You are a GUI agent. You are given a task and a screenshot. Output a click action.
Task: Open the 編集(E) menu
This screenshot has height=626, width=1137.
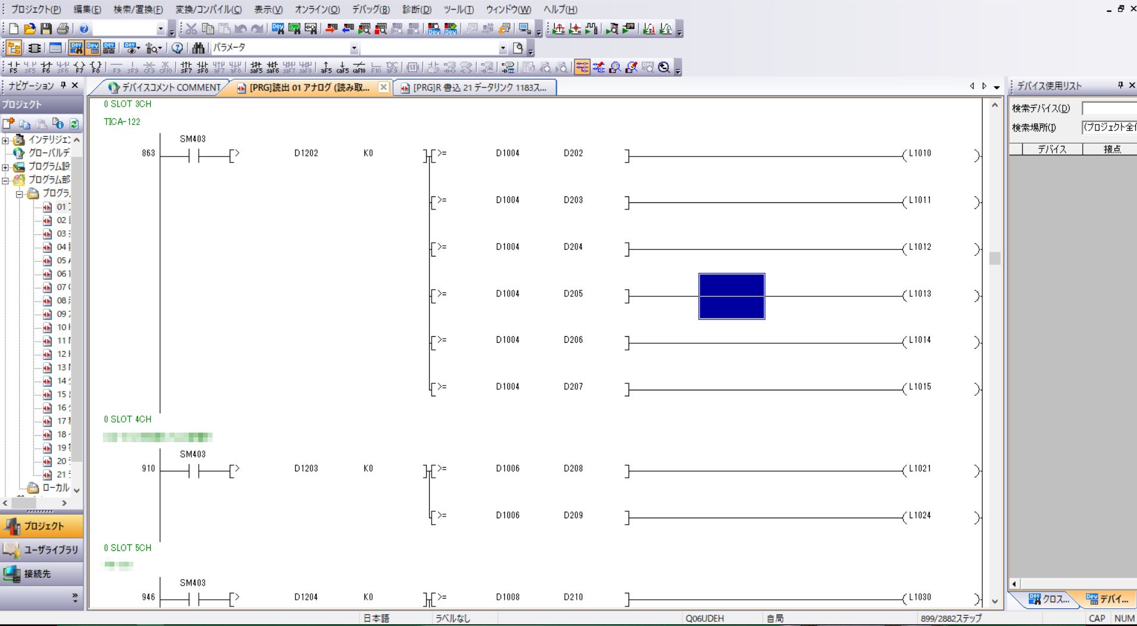87,10
